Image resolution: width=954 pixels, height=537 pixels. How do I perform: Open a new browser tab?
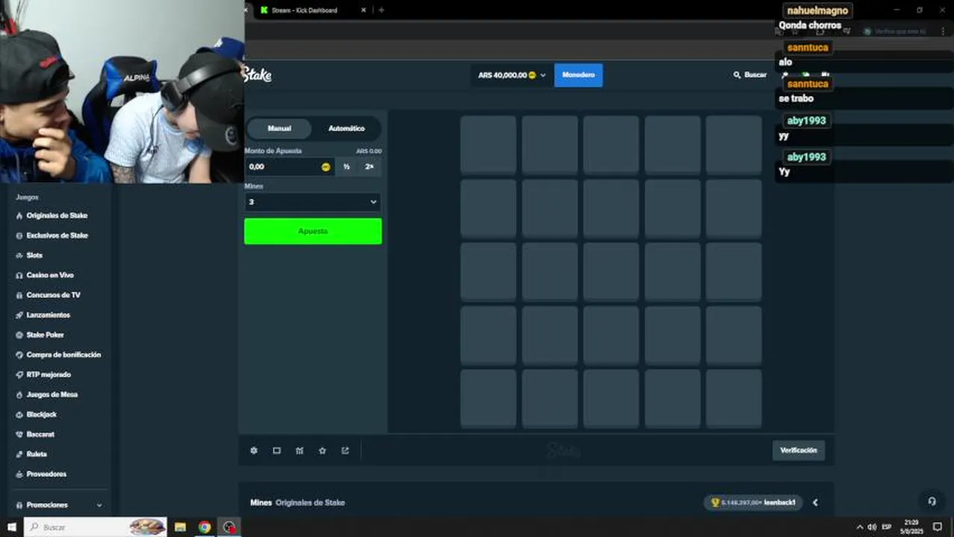381,10
